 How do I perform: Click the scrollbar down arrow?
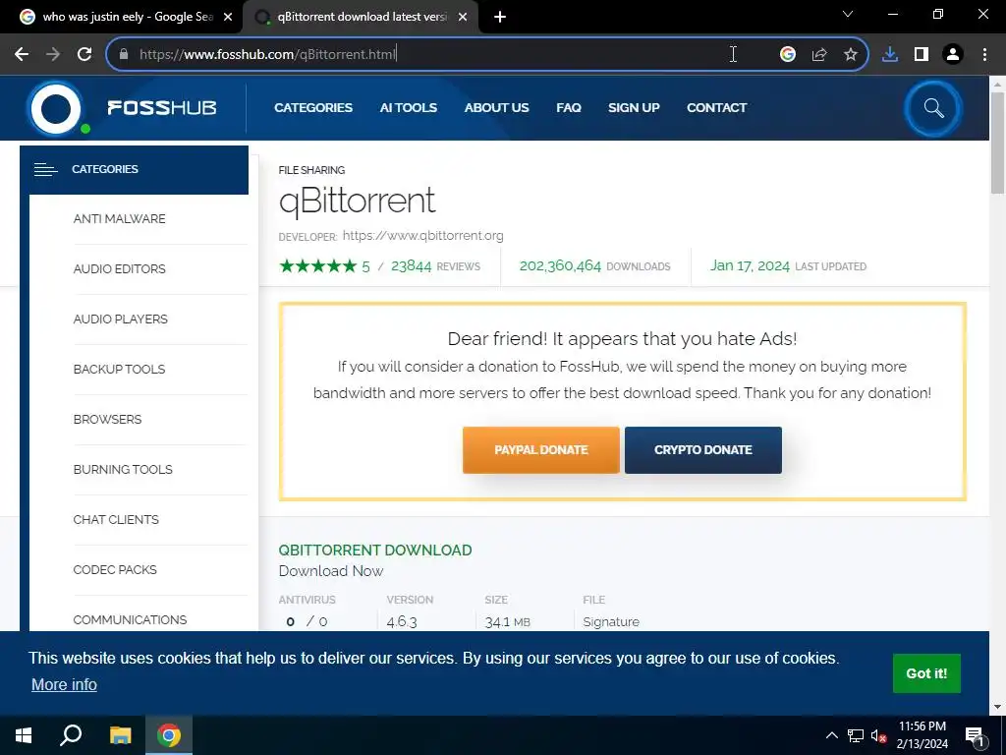coord(997,707)
